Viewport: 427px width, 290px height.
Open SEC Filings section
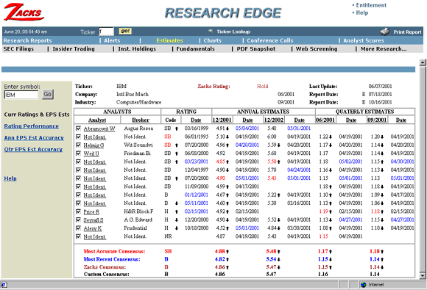point(18,49)
